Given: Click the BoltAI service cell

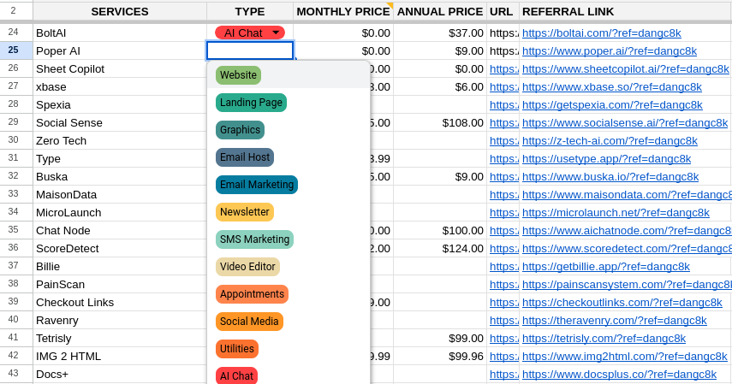Looking at the screenshot, I should [x=120, y=32].
